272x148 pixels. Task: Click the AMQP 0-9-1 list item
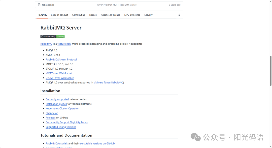click(x=53, y=55)
